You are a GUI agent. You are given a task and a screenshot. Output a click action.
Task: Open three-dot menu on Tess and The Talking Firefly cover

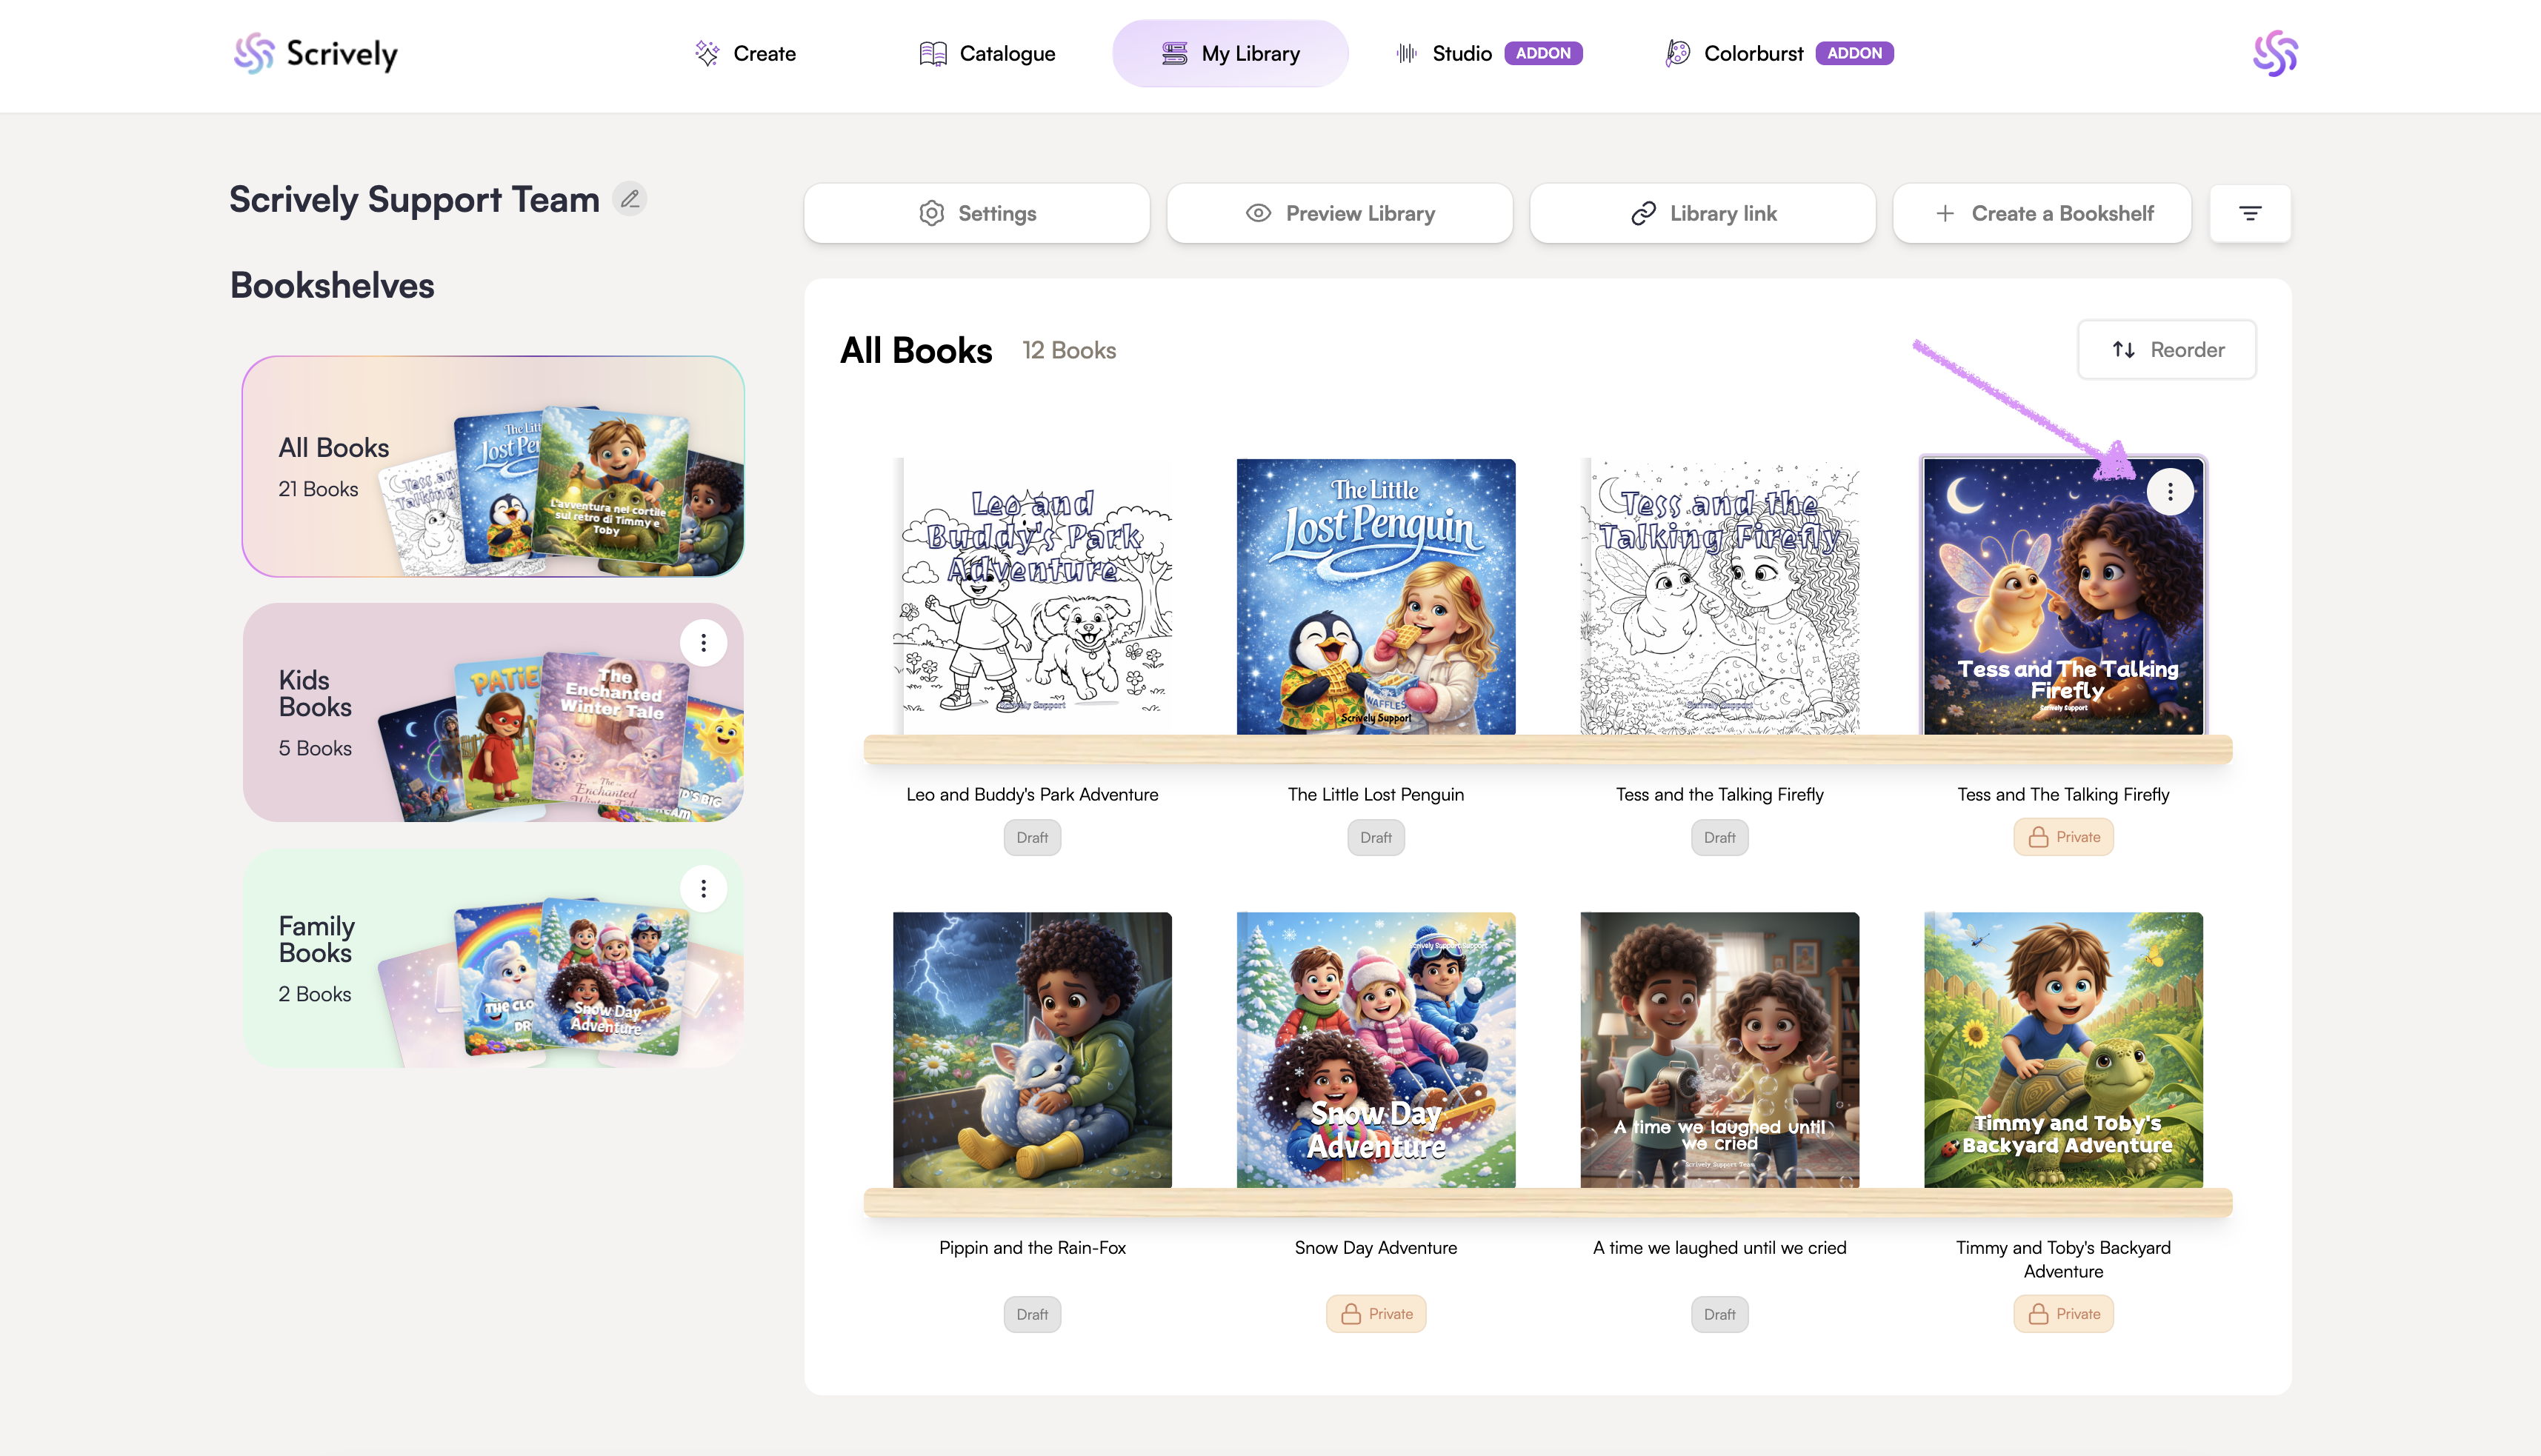(x=2169, y=492)
